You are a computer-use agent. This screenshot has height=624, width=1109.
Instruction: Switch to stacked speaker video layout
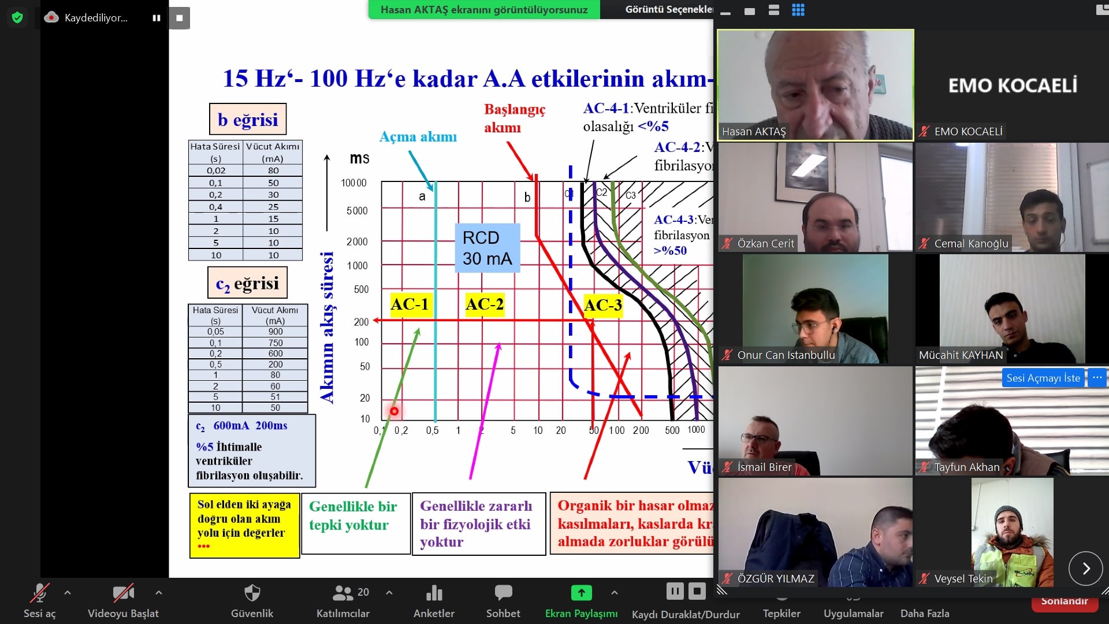coord(774,10)
